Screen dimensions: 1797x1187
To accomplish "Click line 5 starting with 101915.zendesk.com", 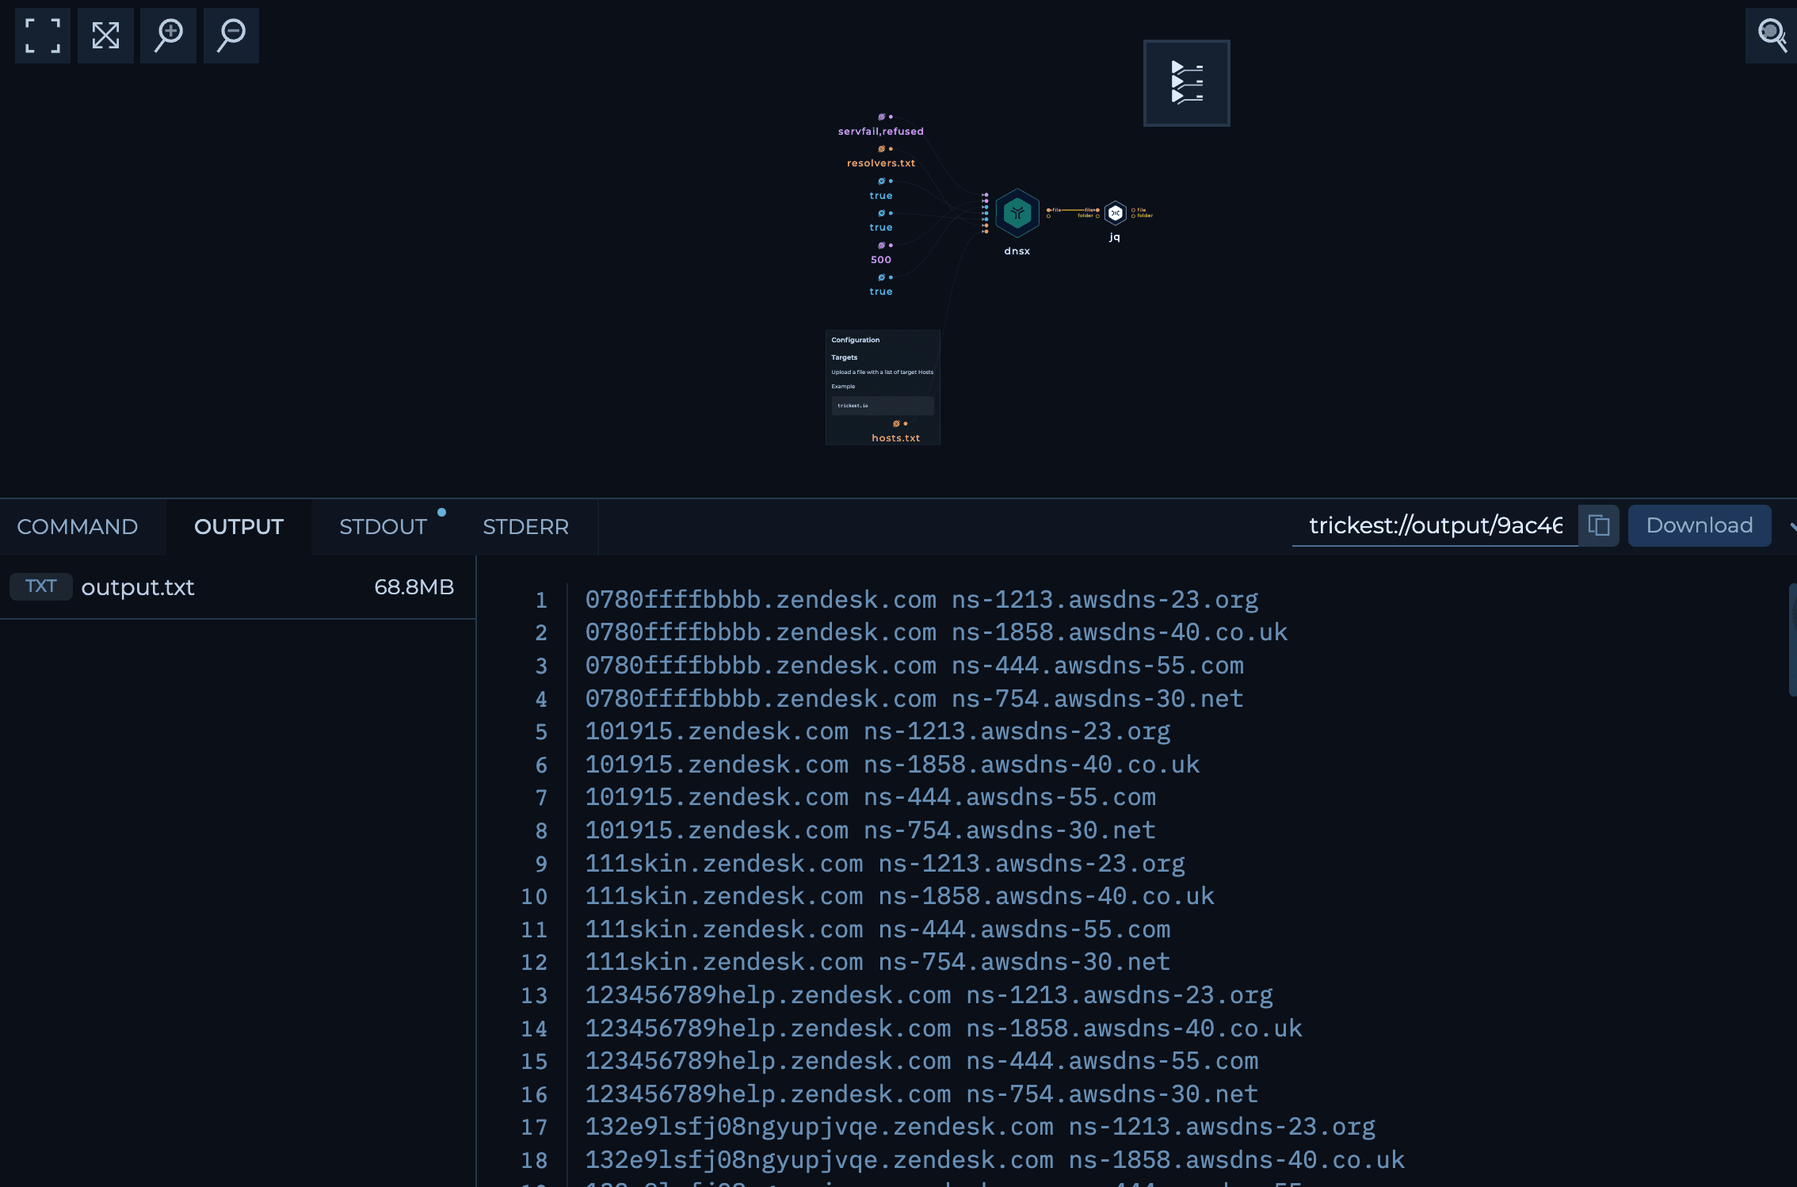I will (x=878, y=731).
